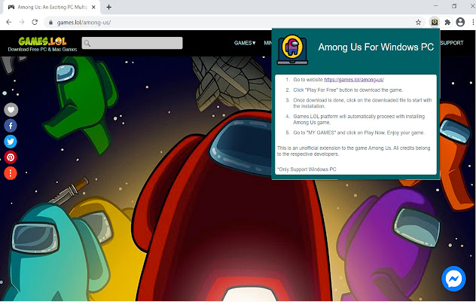
Task: Open the Chrome three-dot menu
Action: point(473,22)
